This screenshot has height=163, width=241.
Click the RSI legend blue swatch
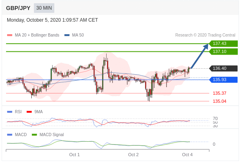coord(10,112)
